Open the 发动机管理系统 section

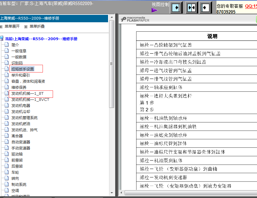coord(24,118)
